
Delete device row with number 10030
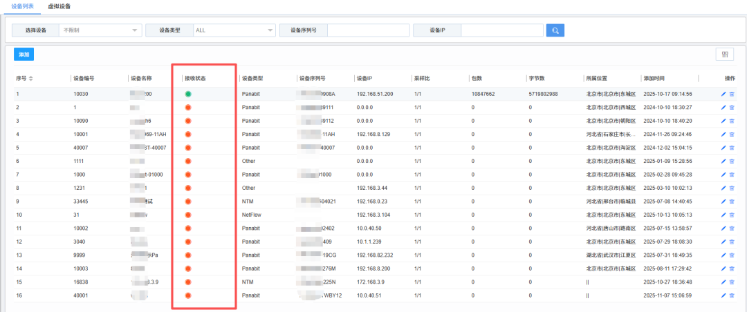(732, 94)
